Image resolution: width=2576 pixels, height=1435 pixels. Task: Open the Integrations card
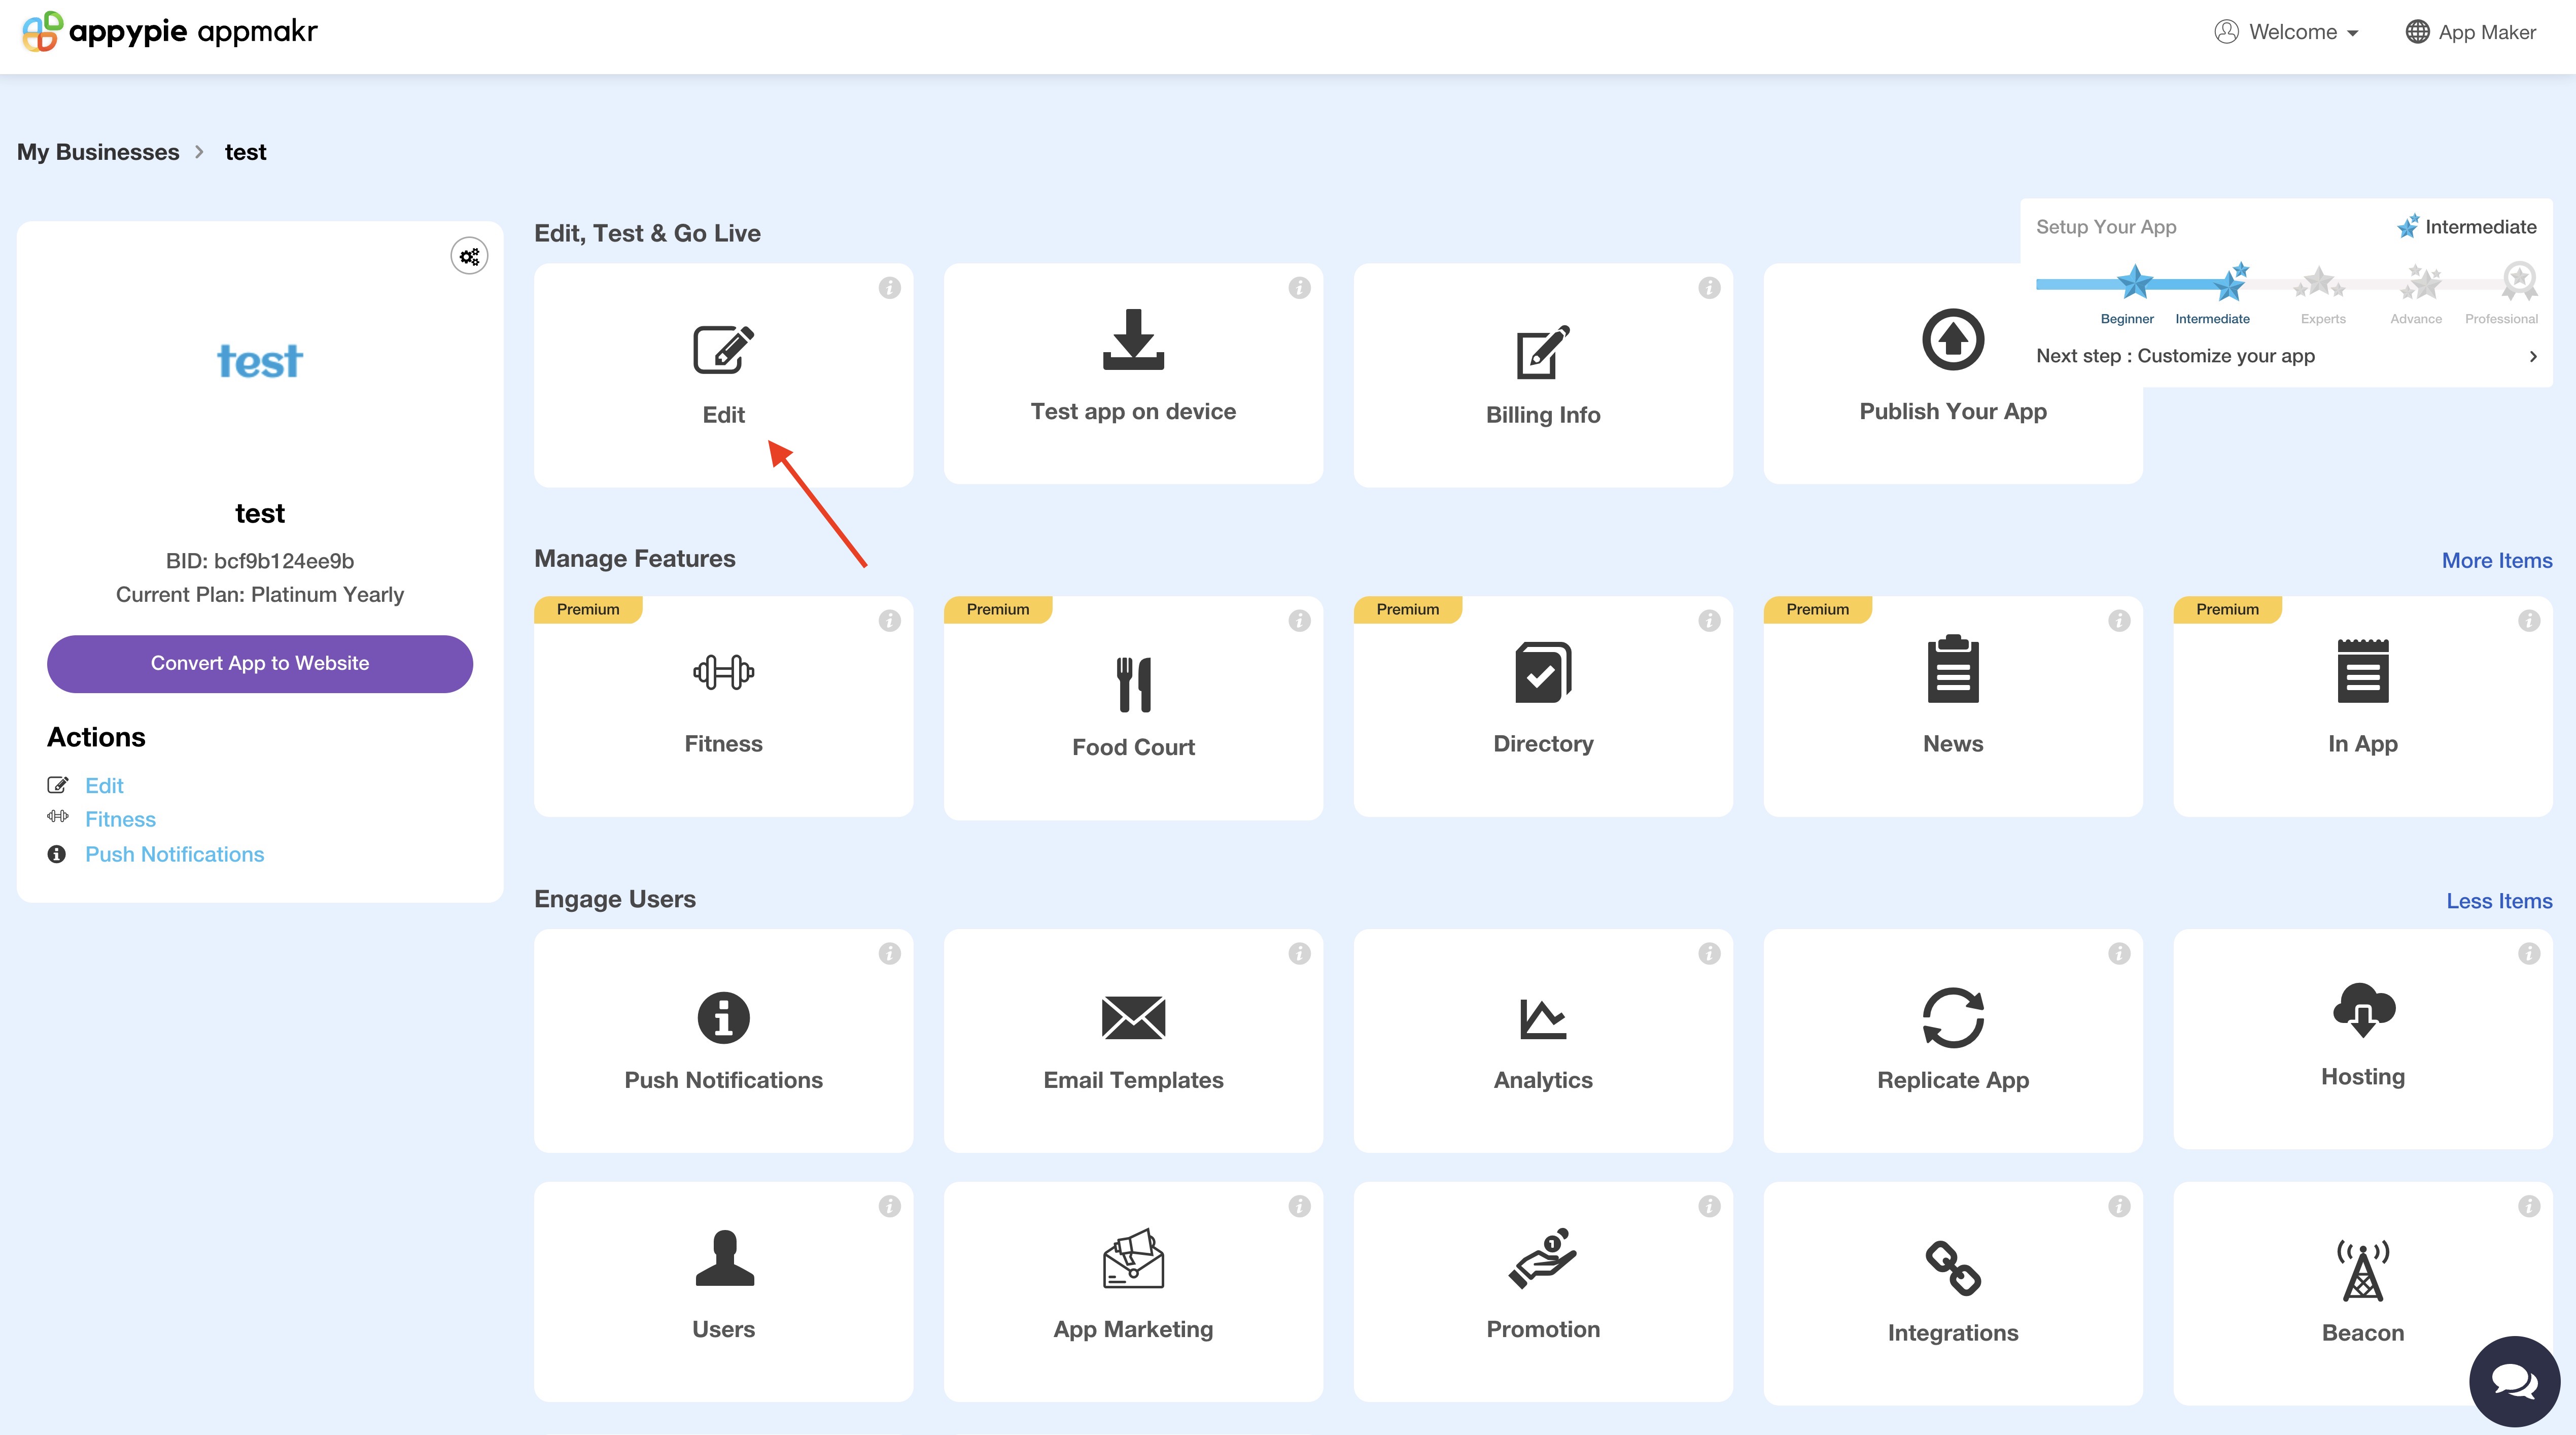click(x=1952, y=1294)
